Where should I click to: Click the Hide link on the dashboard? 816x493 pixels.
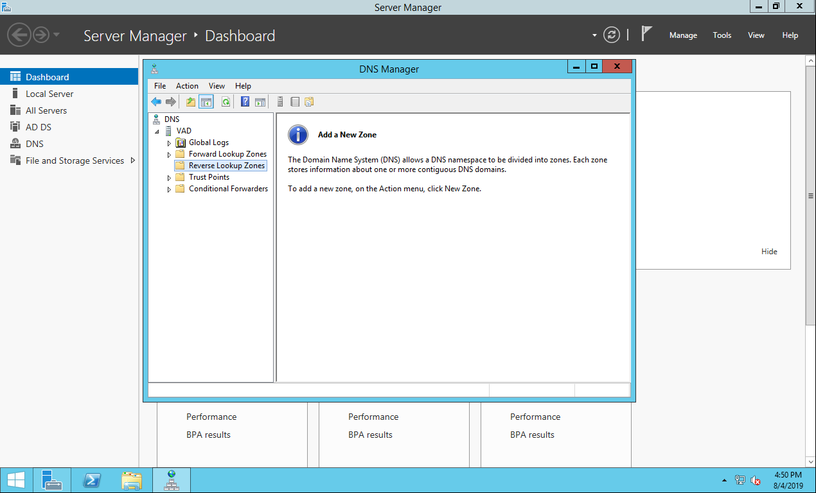pos(769,252)
